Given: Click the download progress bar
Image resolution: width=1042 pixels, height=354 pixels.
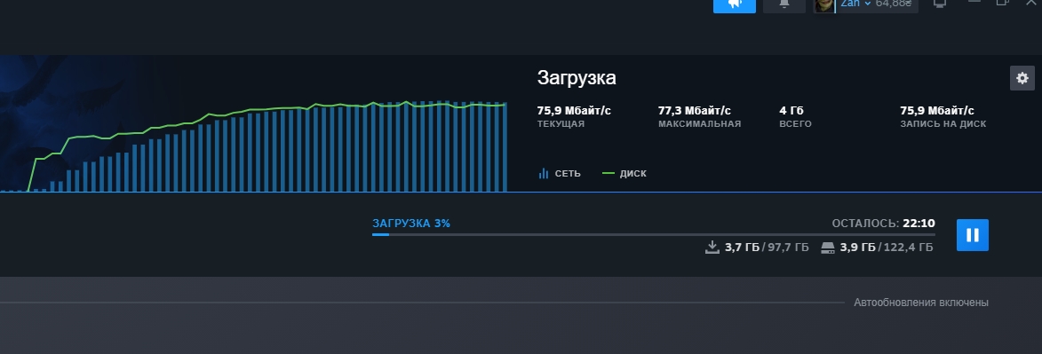Looking at the screenshot, I should point(653,234).
